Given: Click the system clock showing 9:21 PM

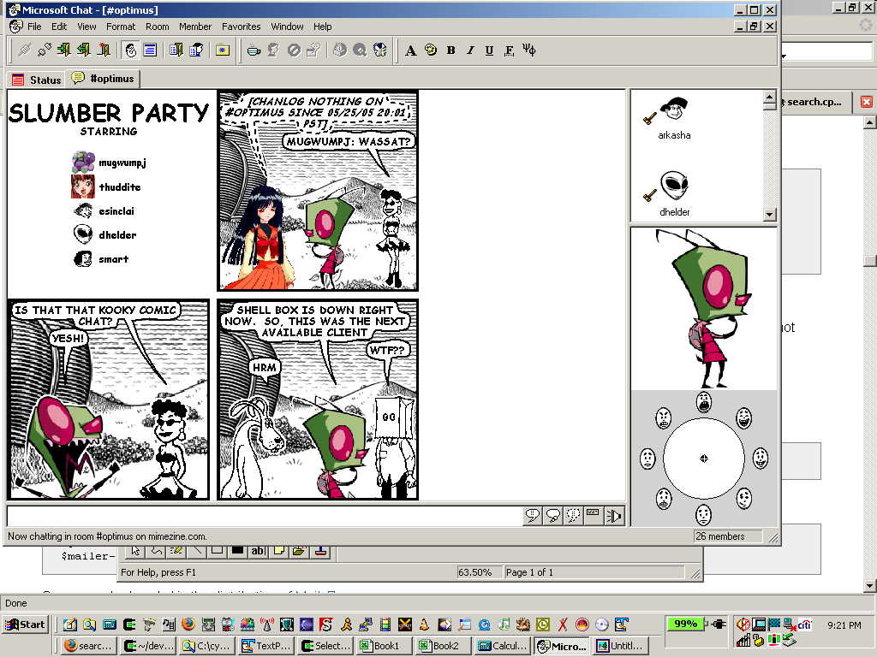Looking at the screenshot, I should coord(844,625).
